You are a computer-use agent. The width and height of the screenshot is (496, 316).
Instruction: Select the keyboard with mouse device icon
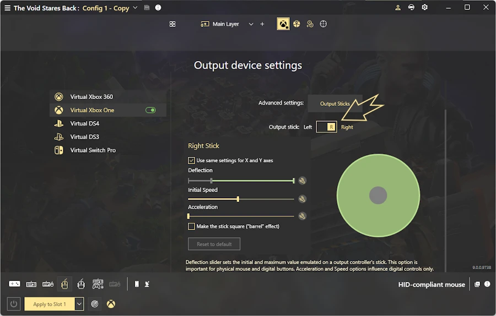pos(48,284)
